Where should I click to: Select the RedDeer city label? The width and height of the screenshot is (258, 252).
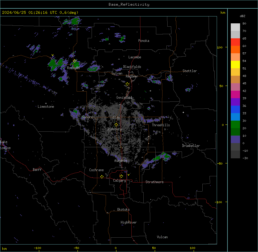pos(132,76)
